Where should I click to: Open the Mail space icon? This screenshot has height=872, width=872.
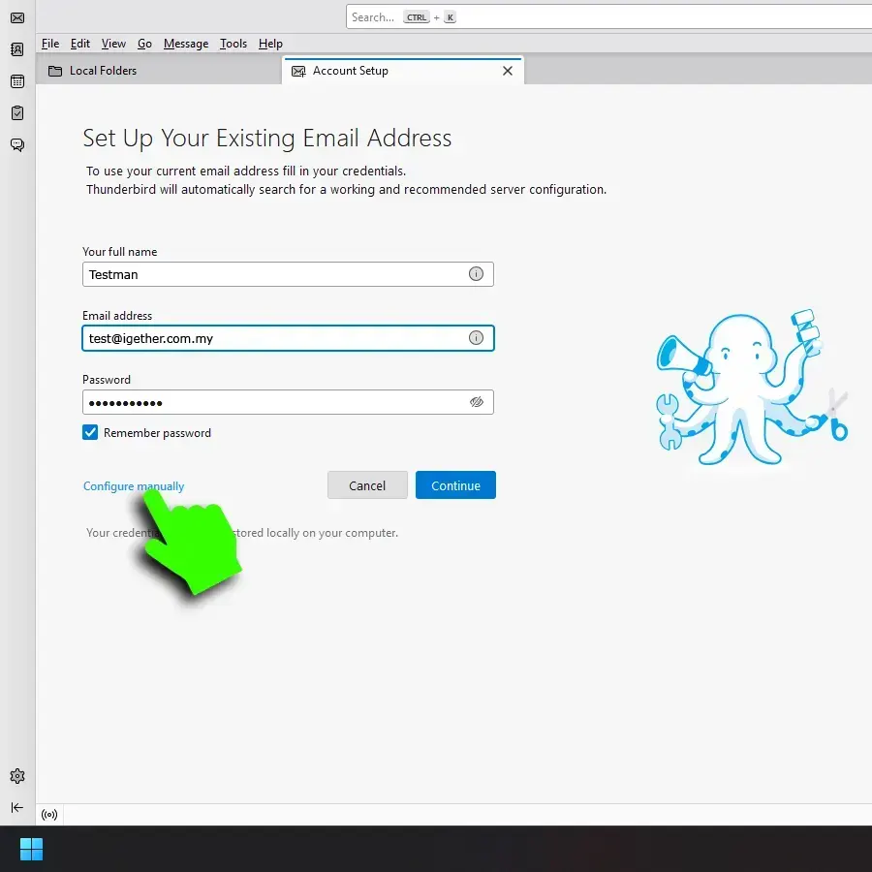[17, 17]
